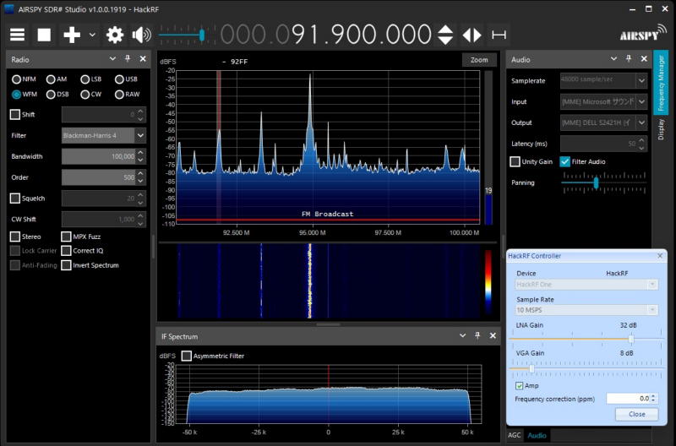Click the strong signal in the waterfall
Image resolution: width=676 pixels, height=446 pixels.
[x=309, y=281]
